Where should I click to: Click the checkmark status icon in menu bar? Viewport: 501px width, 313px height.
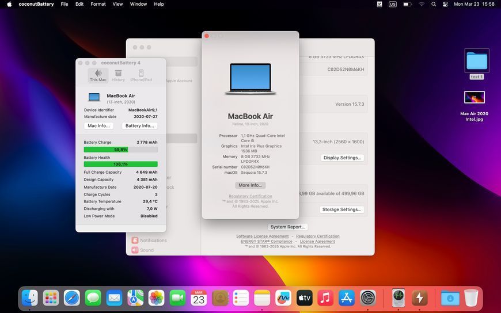[379, 4]
